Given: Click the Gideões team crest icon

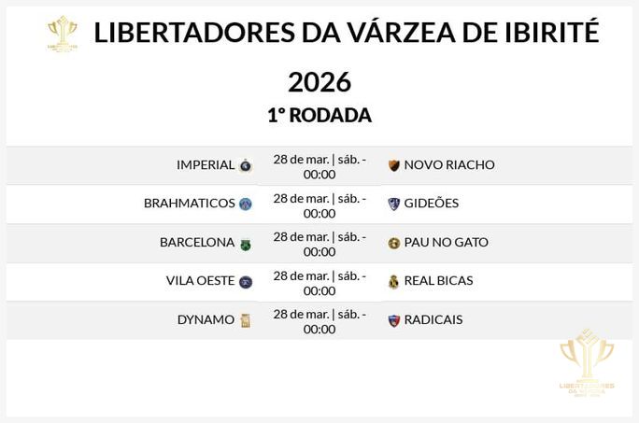Looking at the screenshot, I should (393, 204).
